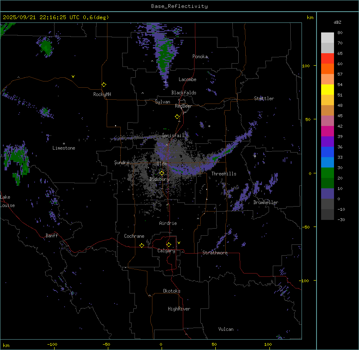The height and width of the screenshot is (350, 359).
Task: Click the yellow diamond marker above Calgary
Action: tap(169, 244)
